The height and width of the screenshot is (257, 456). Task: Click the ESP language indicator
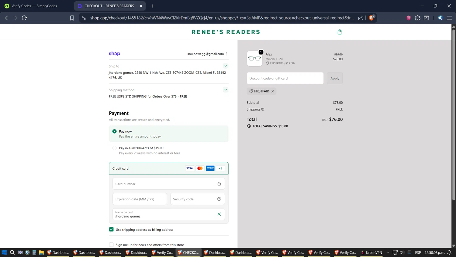pyautogui.click(x=418, y=252)
